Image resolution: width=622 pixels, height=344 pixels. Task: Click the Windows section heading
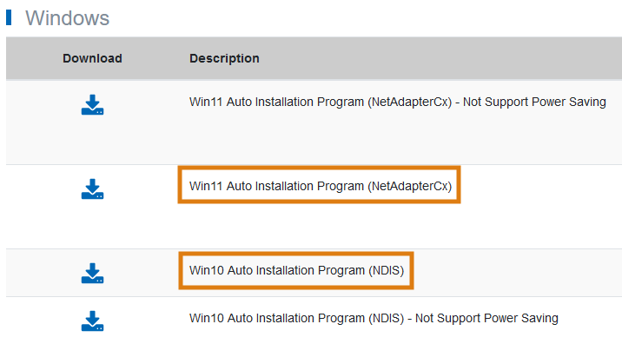[68, 18]
